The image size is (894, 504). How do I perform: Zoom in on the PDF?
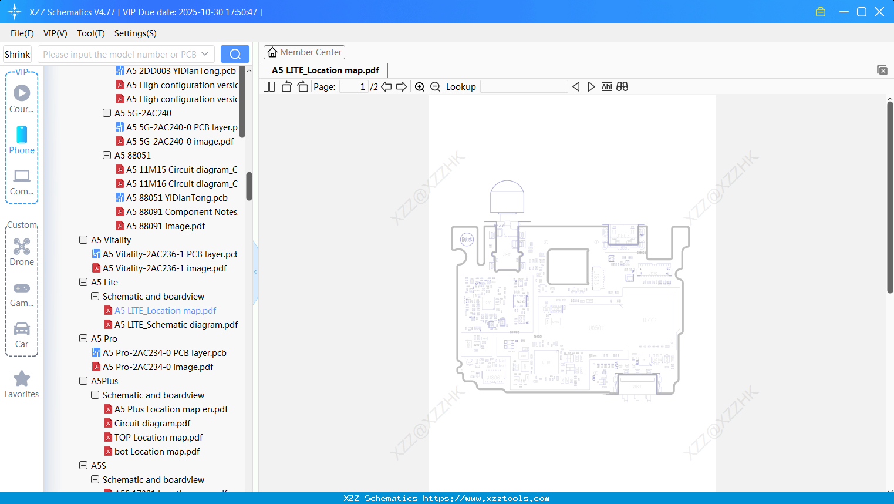420,87
